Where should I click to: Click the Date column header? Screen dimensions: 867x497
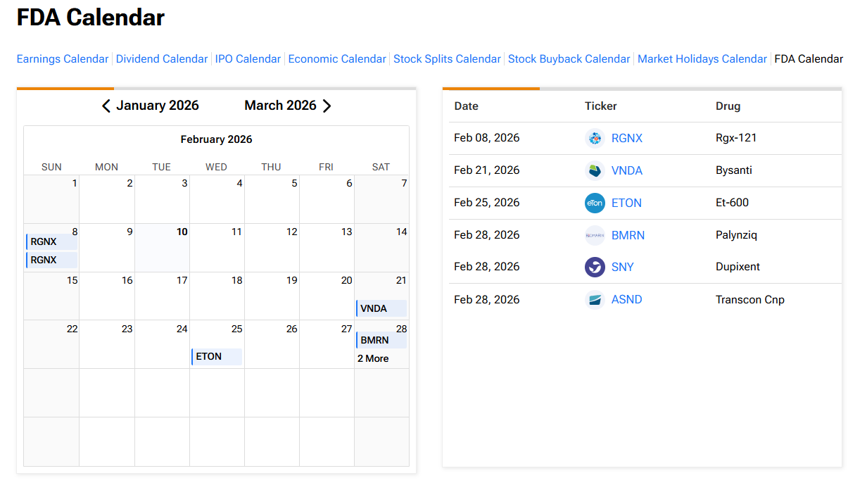tap(466, 106)
